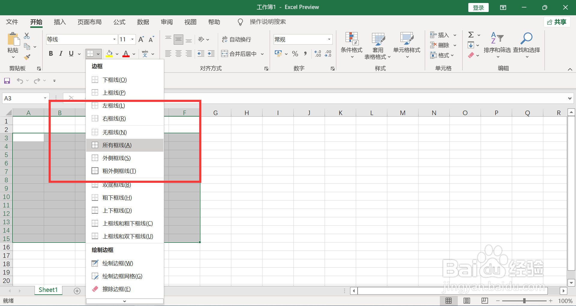Click the Fill down icon

471,45
